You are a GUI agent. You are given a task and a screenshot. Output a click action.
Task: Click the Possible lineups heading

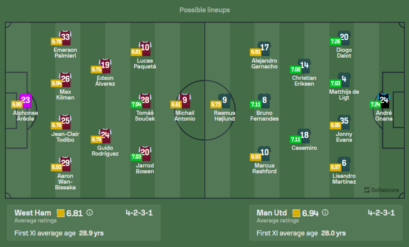pyautogui.click(x=204, y=10)
